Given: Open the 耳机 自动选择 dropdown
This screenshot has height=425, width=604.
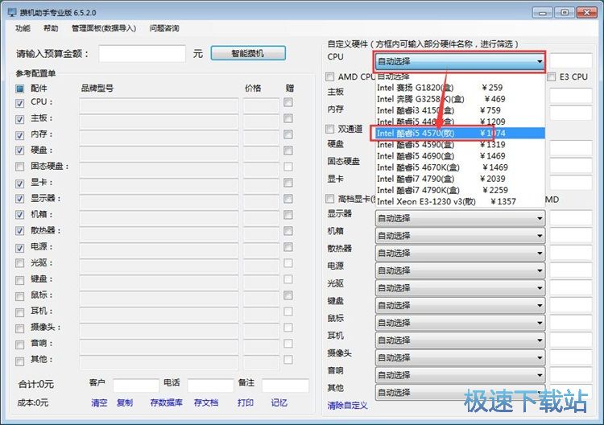Looking at the screenshot, I should (x=460, y=340).
